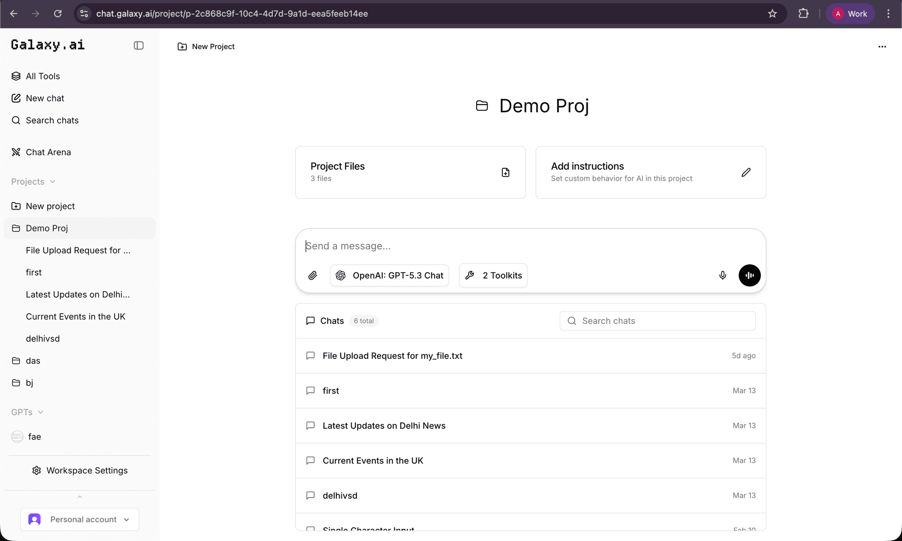902x541 pixels.
Task: Toggle bookmark star for this page
Action: pos(773,14)
